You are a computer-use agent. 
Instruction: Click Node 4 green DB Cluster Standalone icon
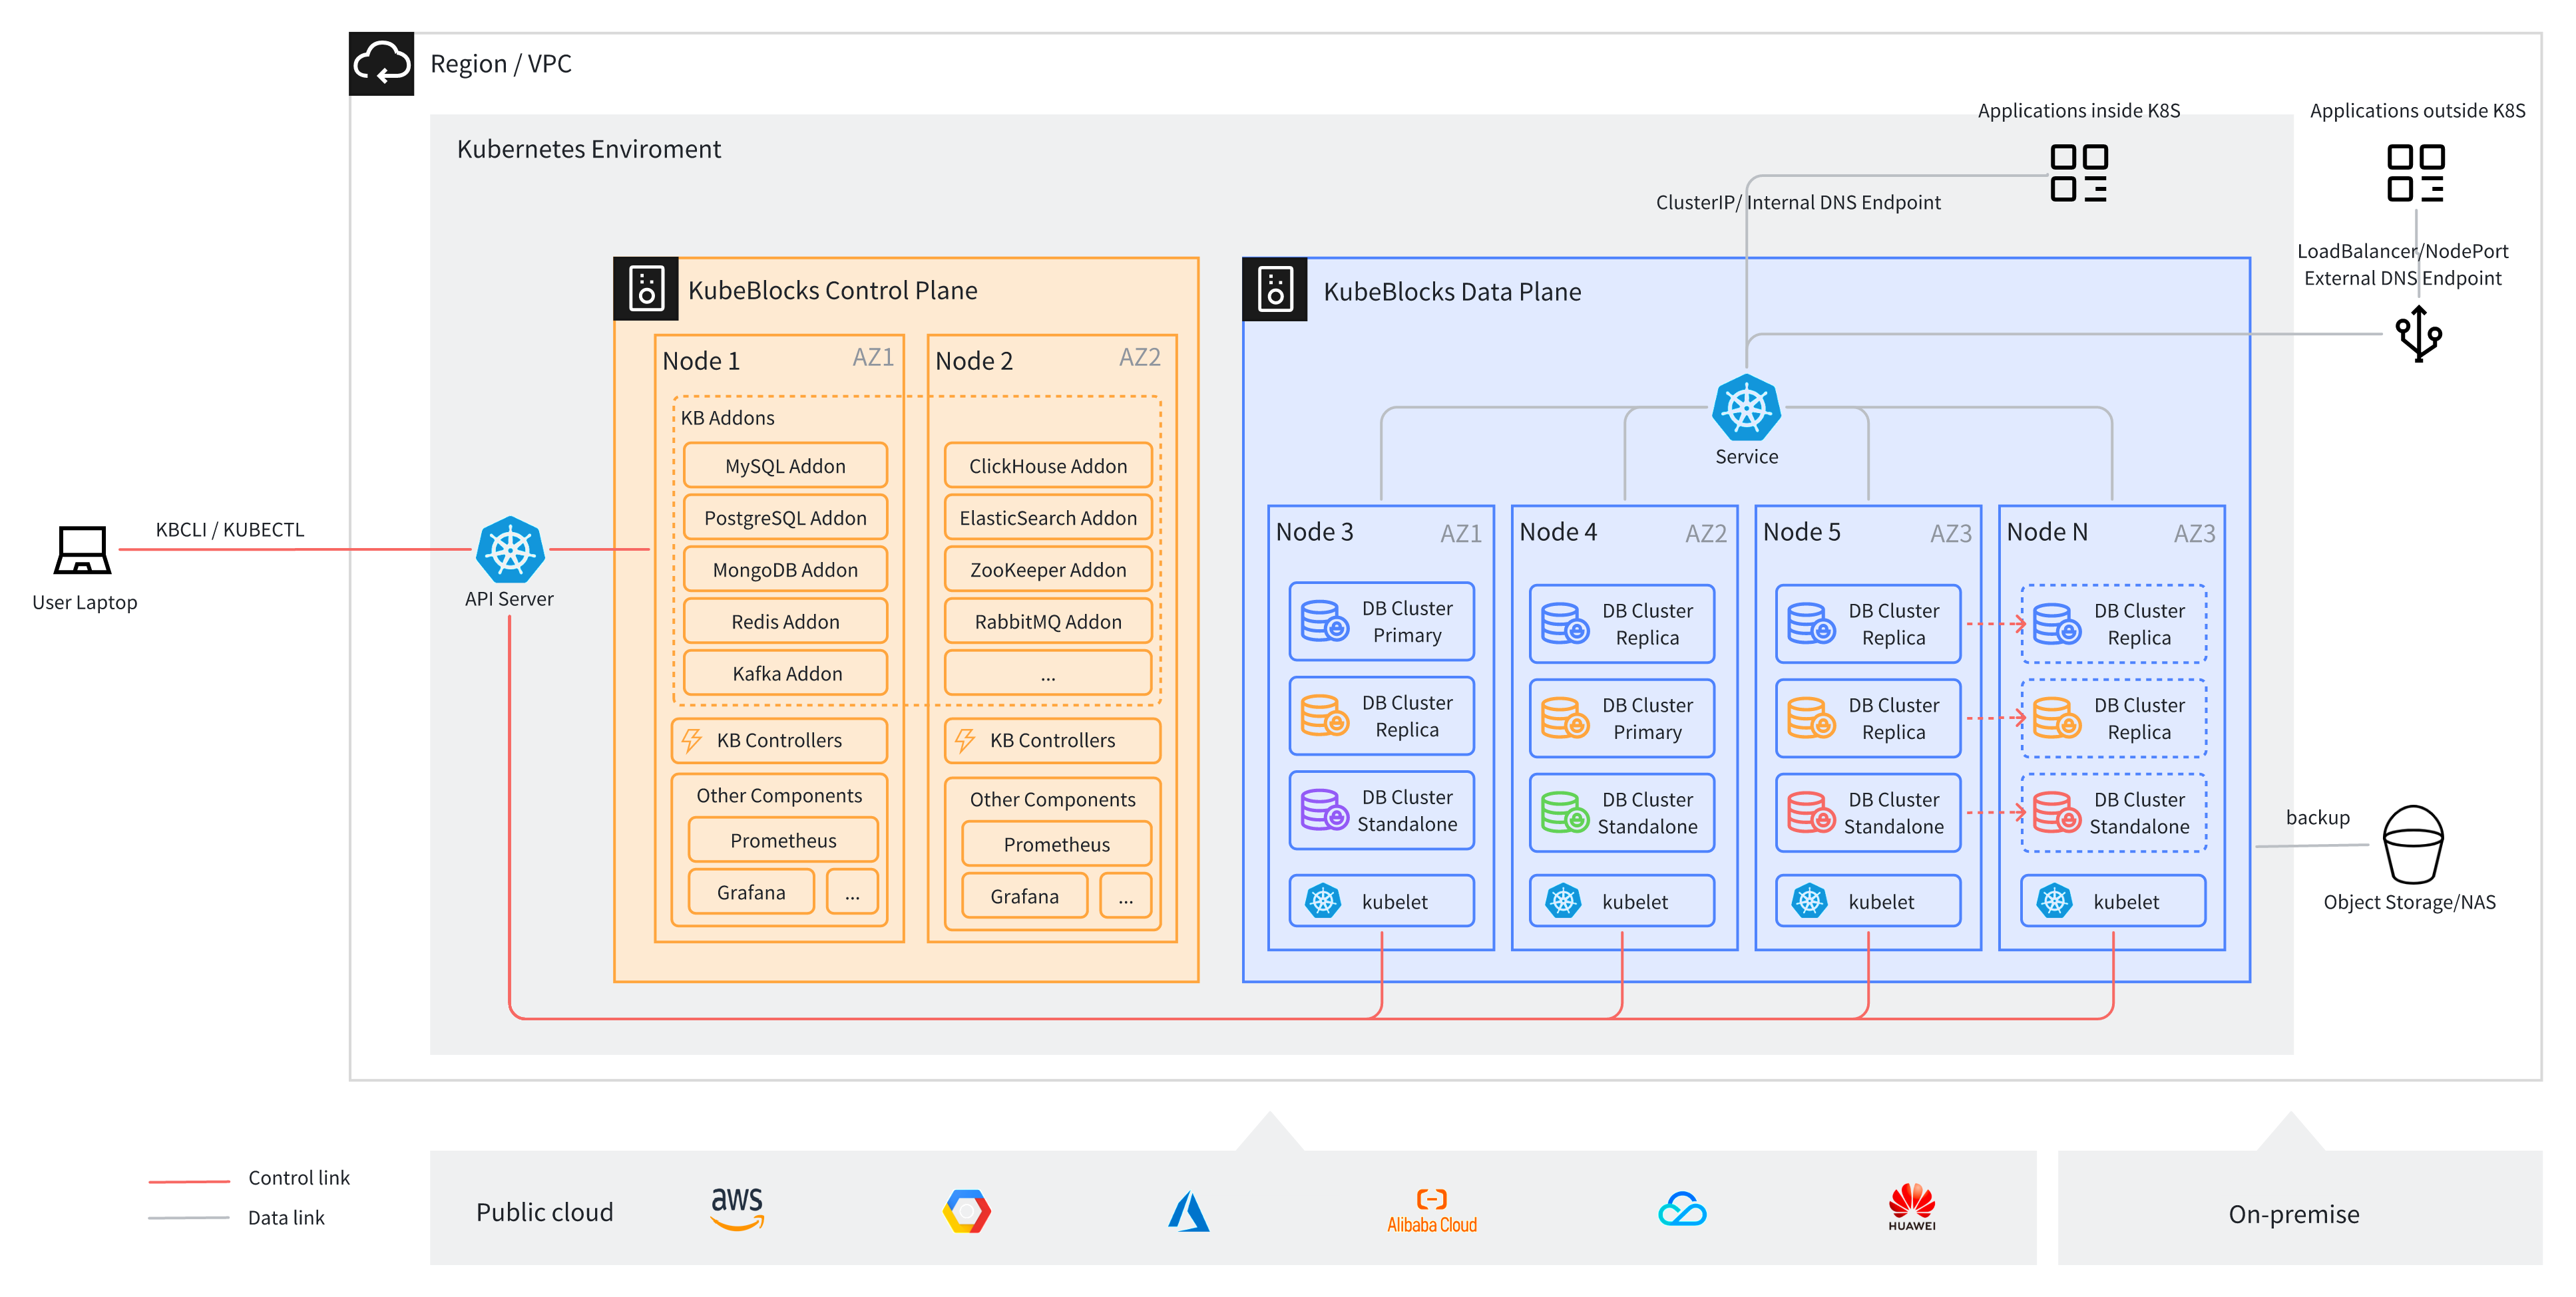coord(1565,811)
